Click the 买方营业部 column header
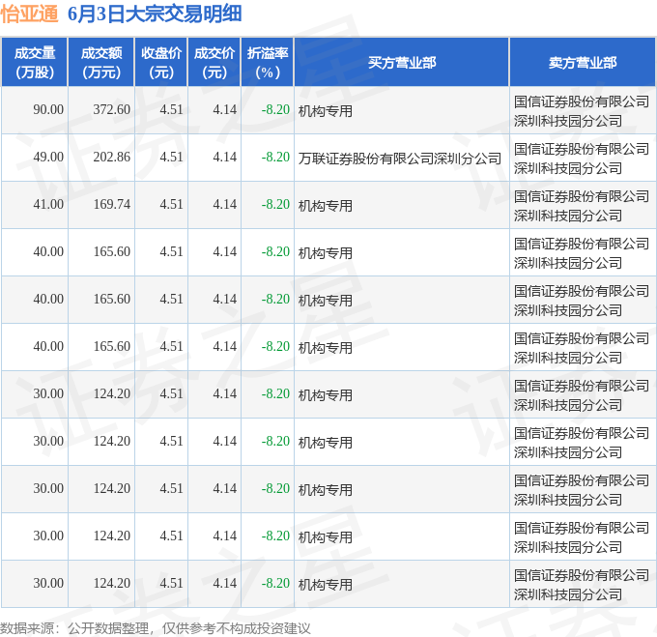The width and height of the screenshot is (657, 637). pos(402,63)
